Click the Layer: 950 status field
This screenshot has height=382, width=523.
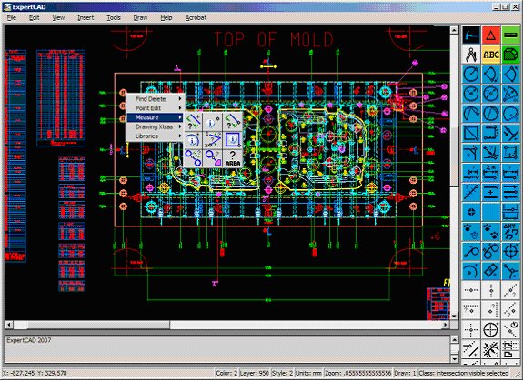[x=254, y=373]
